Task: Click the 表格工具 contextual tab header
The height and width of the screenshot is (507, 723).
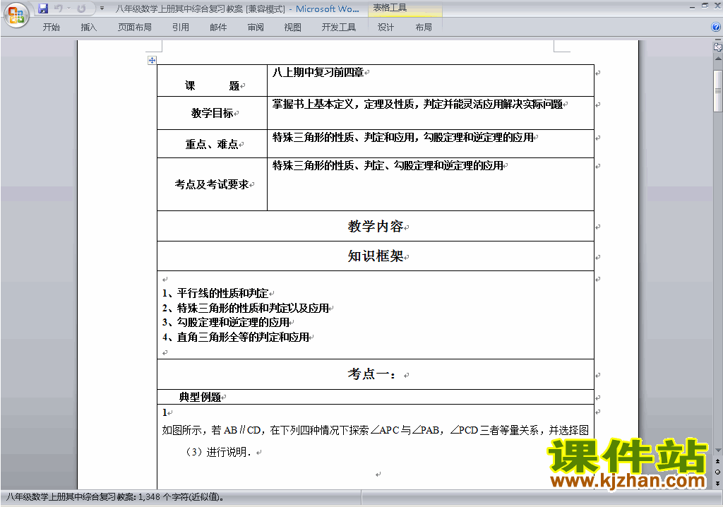Action: [390, 8]
